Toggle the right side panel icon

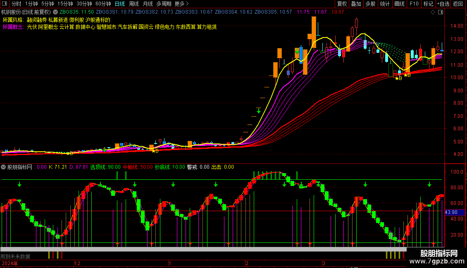[x=441, y=12]
